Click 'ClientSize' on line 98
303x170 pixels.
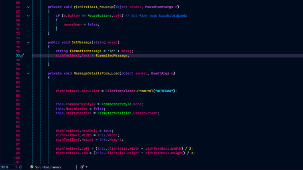click(x=117, y=149)
